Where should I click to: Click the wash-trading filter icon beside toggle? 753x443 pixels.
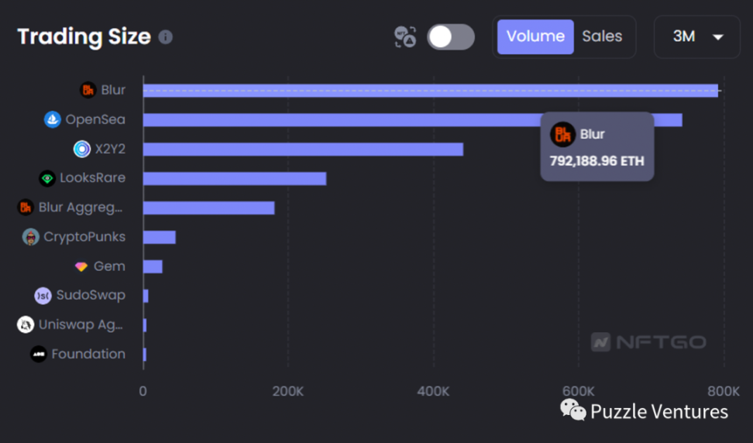[405, 36]
